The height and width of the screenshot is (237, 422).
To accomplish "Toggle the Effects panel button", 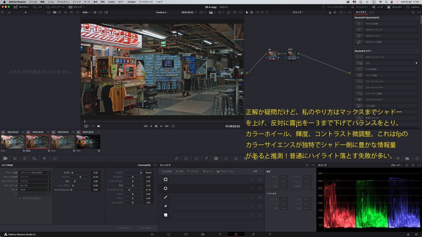I will point(394,7).
